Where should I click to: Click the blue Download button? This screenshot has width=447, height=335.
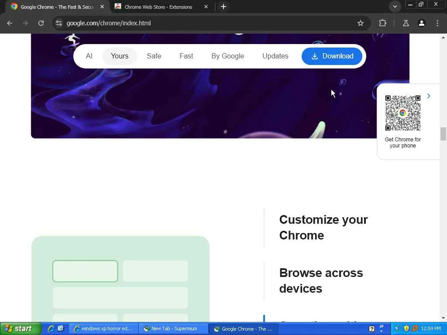tap(332, 56)
